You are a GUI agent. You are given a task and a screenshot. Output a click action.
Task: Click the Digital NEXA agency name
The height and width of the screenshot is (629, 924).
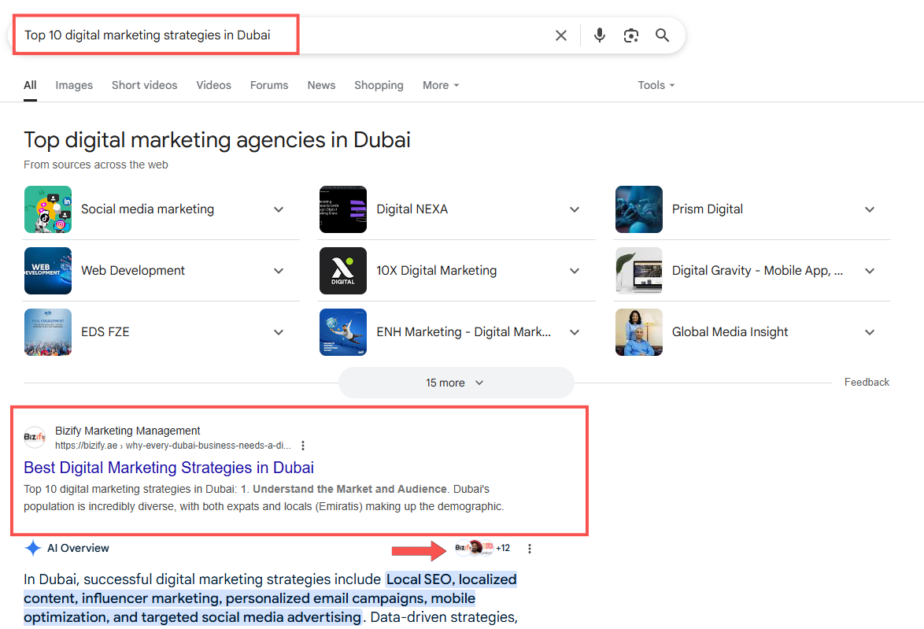coord(412,209)
